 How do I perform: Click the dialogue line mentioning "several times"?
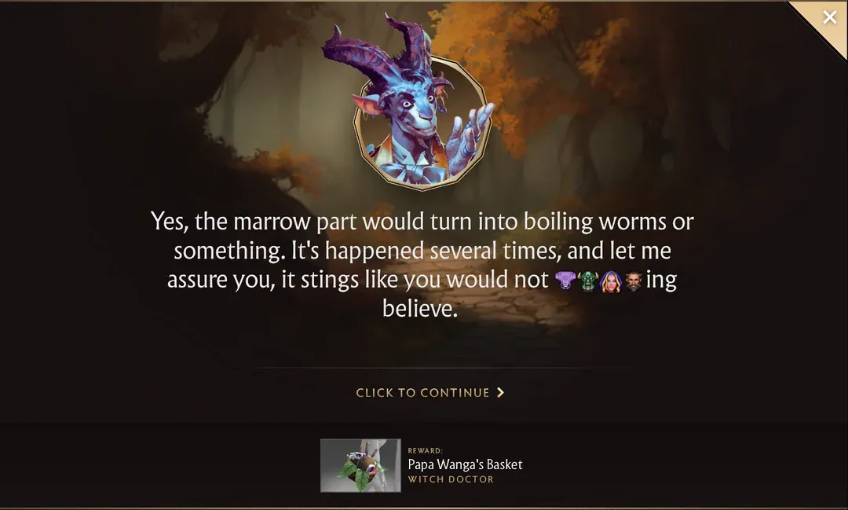422,251
